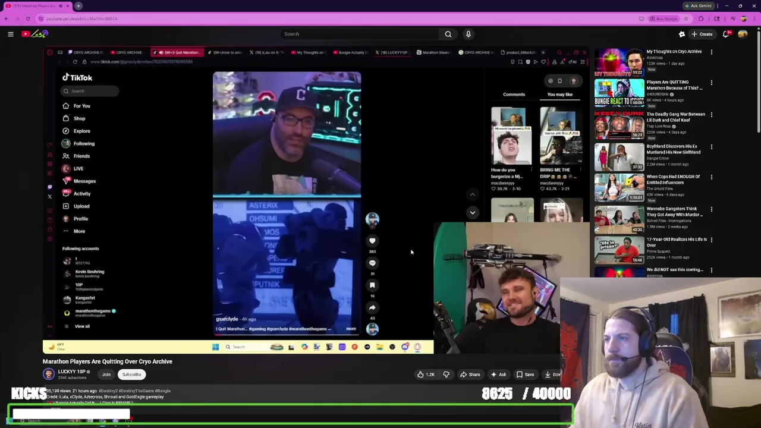Click TikTok Upload sidebar item

click(76, 206)
